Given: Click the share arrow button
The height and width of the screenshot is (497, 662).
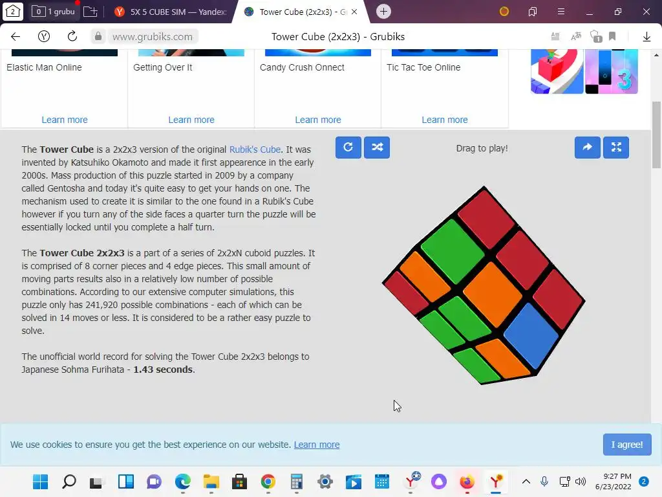Looking at the screenshot, I should [587, 148].
